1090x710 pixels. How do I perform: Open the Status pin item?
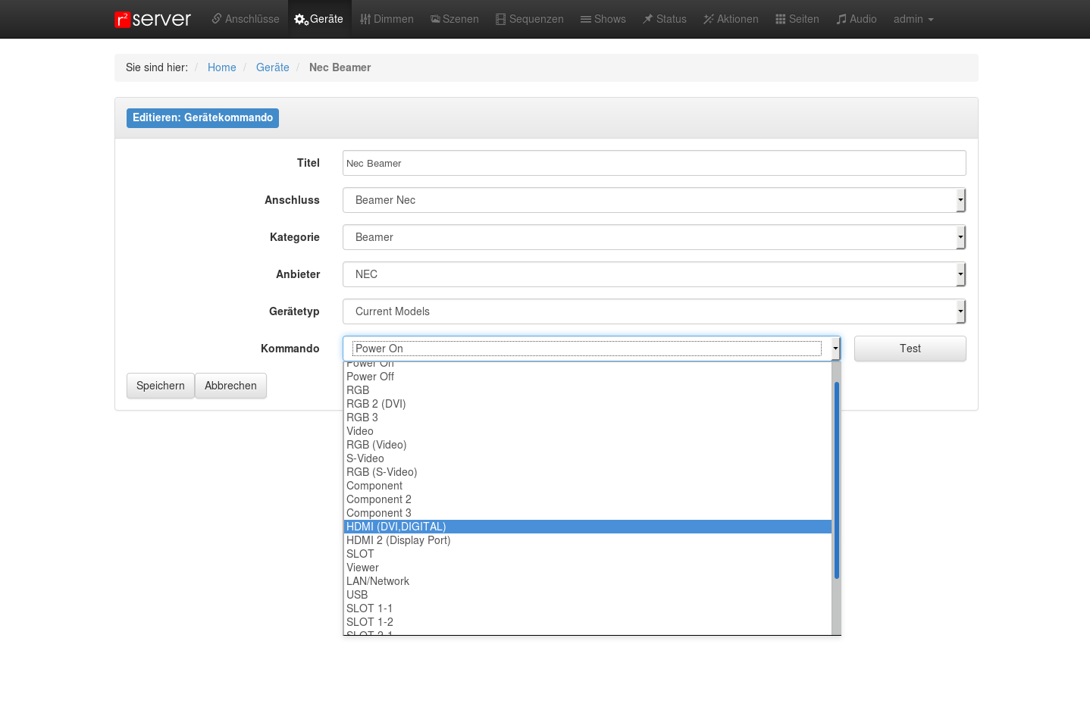tap(664, 19)
